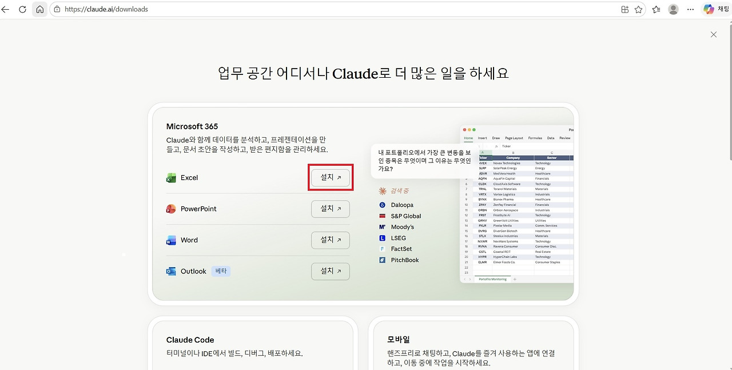This screenshot has width=732, height=370.
Task: Click the Outlook label text
Action: (x=193, y=271)
